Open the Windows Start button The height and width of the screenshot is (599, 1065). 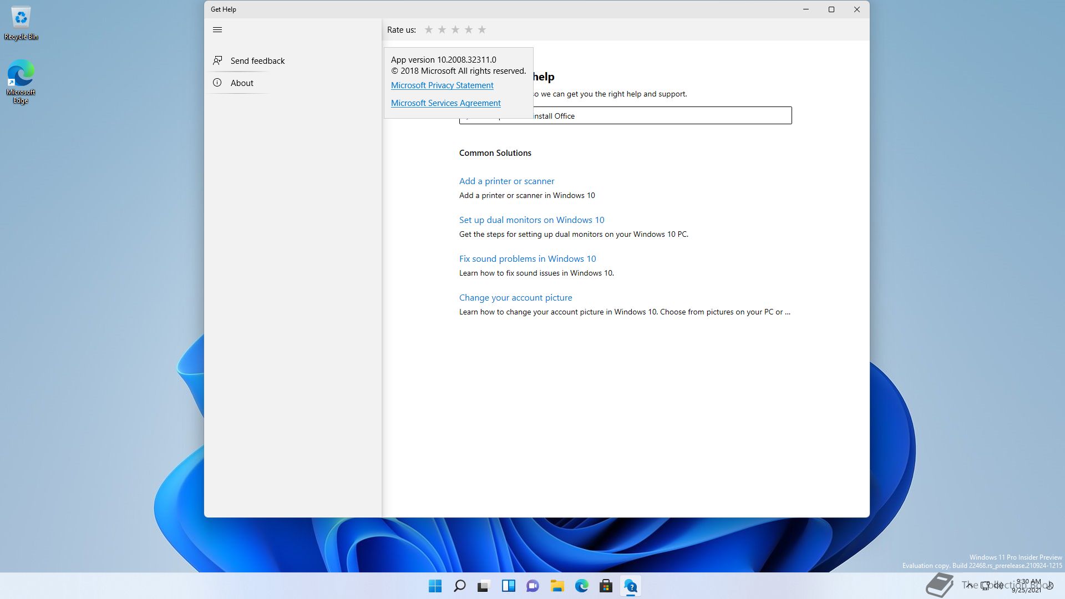point(435,586)
